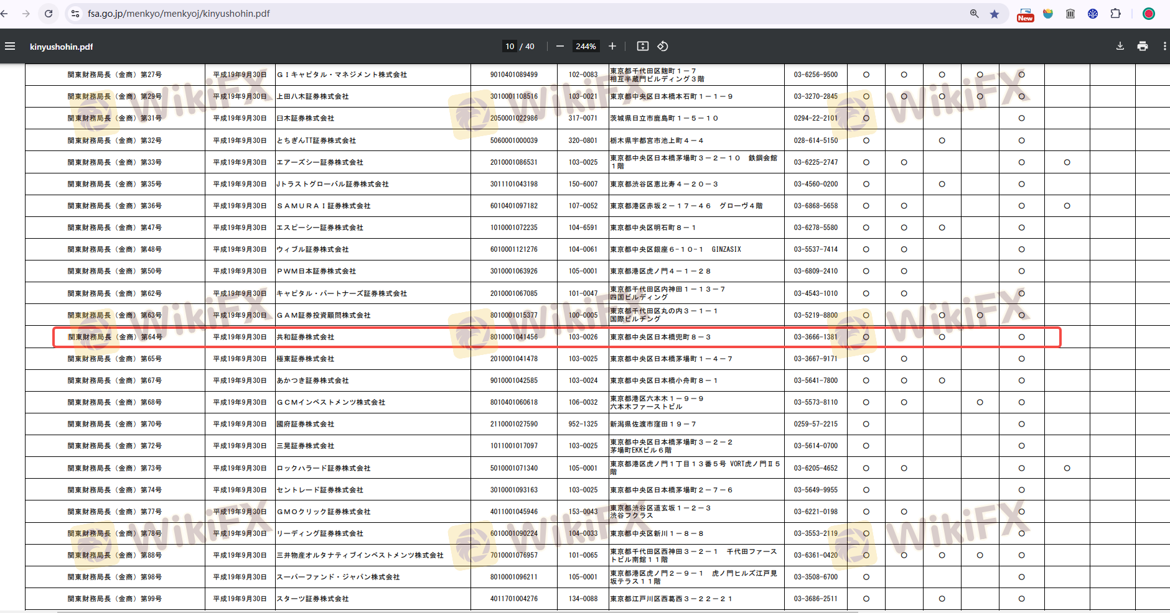
Task: Print the PDF document
Action: tap(1142, 46)
